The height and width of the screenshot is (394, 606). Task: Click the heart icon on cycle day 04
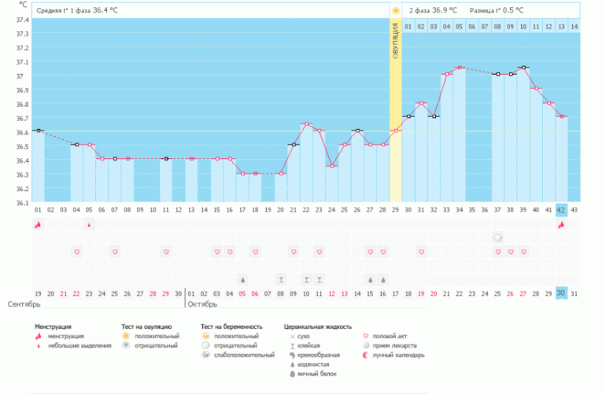pyautogui.click(x=76, y=252)
